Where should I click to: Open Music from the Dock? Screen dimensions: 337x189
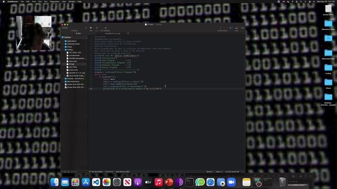(158, 182)
